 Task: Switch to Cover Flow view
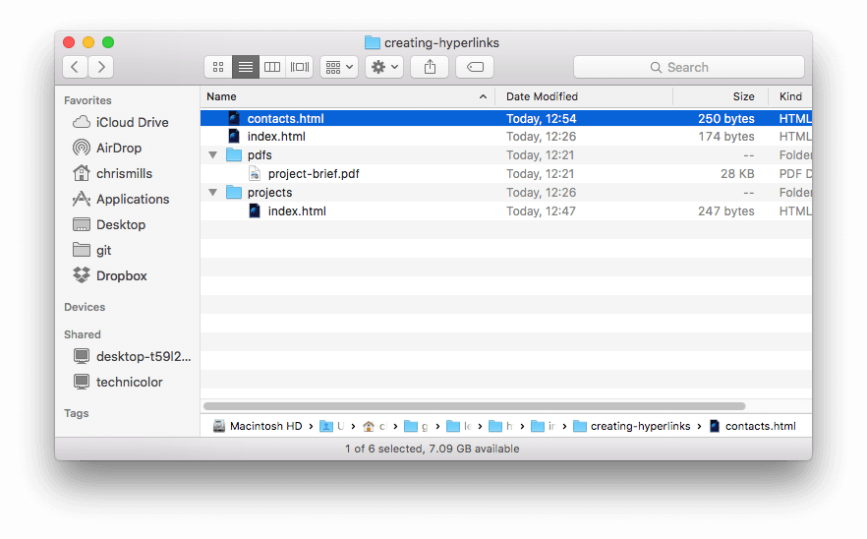pyautogui.click(x=300, y=67)
